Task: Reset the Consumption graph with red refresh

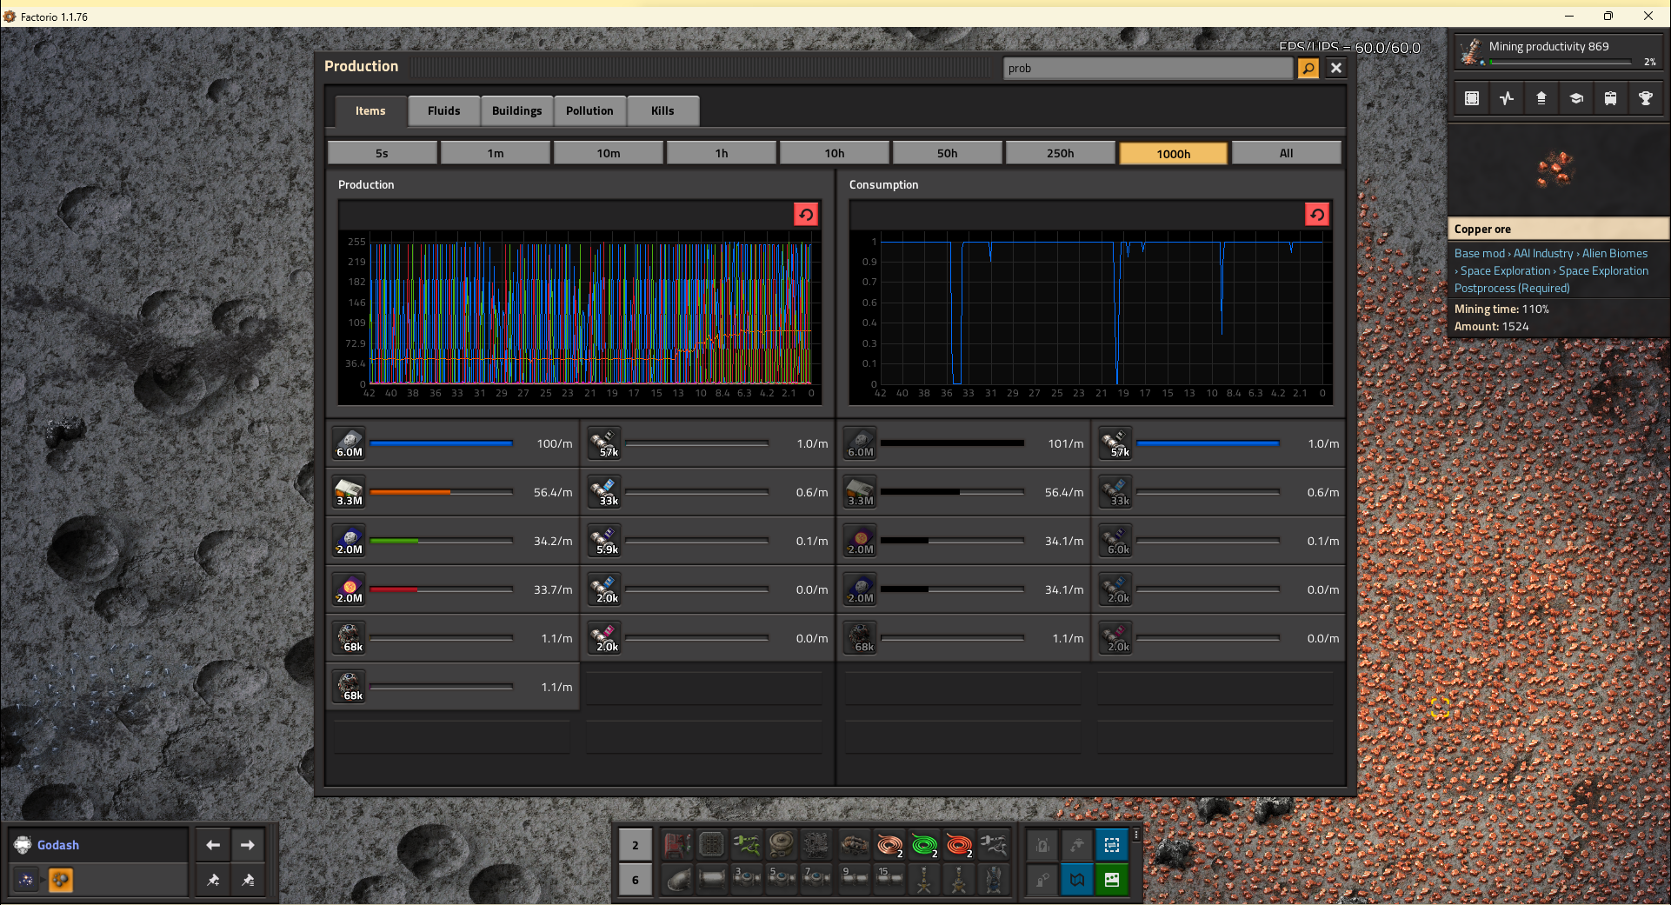Action: 1317,215
